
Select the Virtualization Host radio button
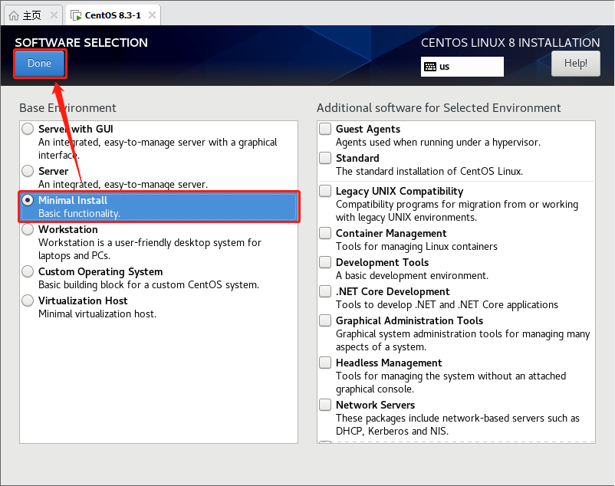point(28,300)
